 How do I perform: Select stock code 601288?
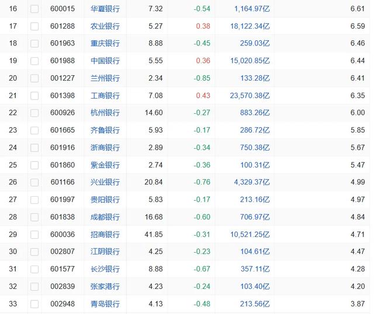coord(63,26)
